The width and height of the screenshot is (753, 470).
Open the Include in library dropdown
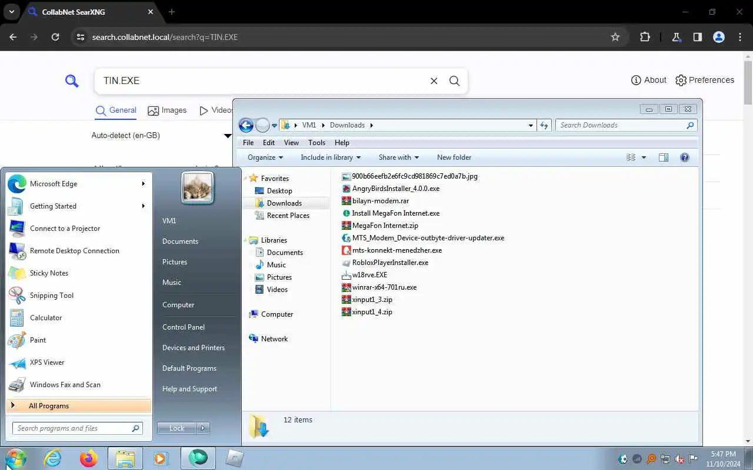click(x=331, y=157)
